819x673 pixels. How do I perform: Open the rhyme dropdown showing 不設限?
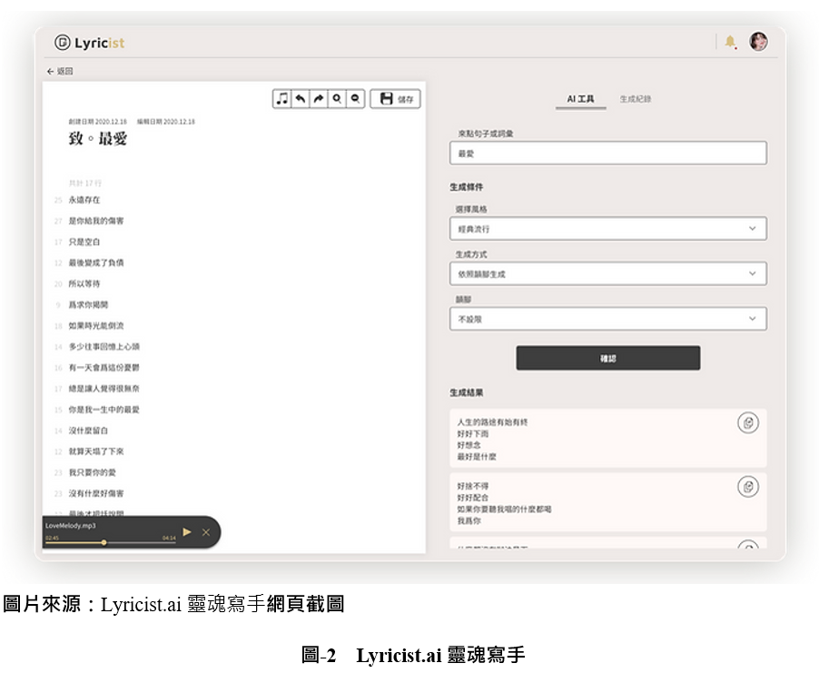click(x=608, y=319)
